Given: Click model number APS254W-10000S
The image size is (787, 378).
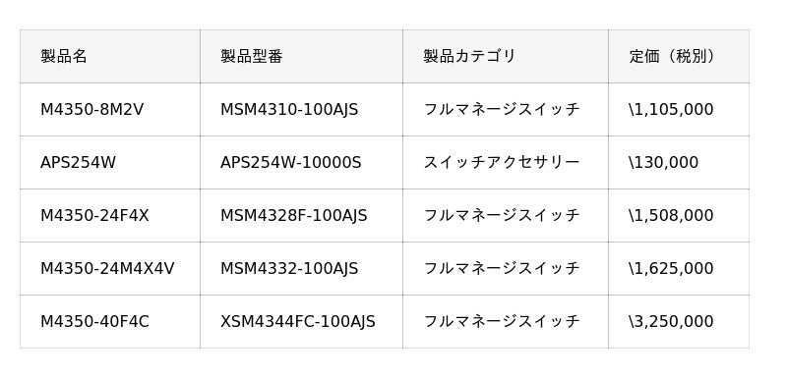Looking at the screenshot, I should coord(290,162).
